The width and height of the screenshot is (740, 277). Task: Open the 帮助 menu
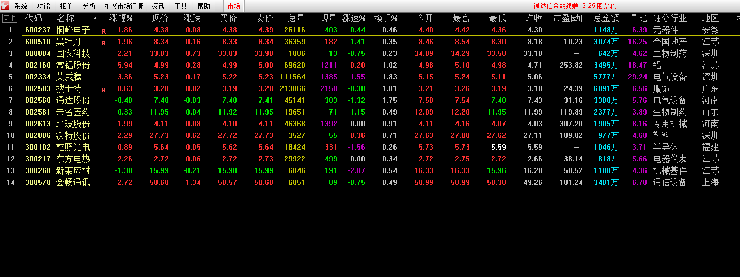(x=203, y=6)
